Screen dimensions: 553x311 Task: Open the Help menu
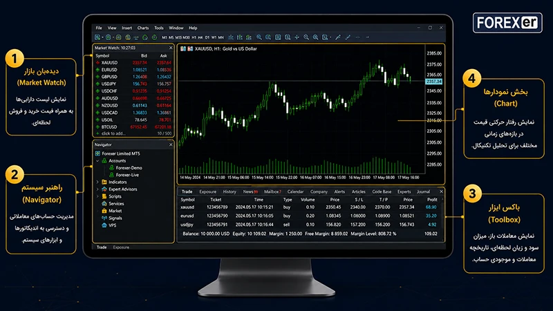(x=193, y=28)
